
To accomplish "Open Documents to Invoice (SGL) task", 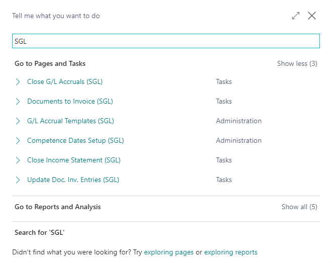I will 70,101.
